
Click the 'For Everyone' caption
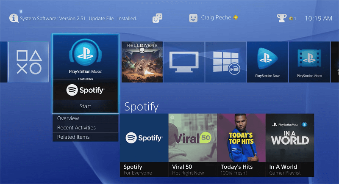click(x=138, y=173)
